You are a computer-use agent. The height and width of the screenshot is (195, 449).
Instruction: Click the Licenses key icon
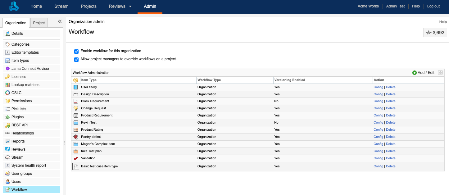click(8, 77)
